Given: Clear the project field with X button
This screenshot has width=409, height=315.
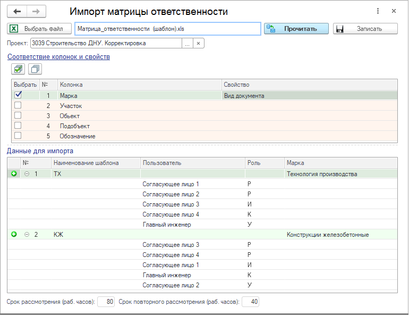Looking at the screenshot, I should pos(198,44).
